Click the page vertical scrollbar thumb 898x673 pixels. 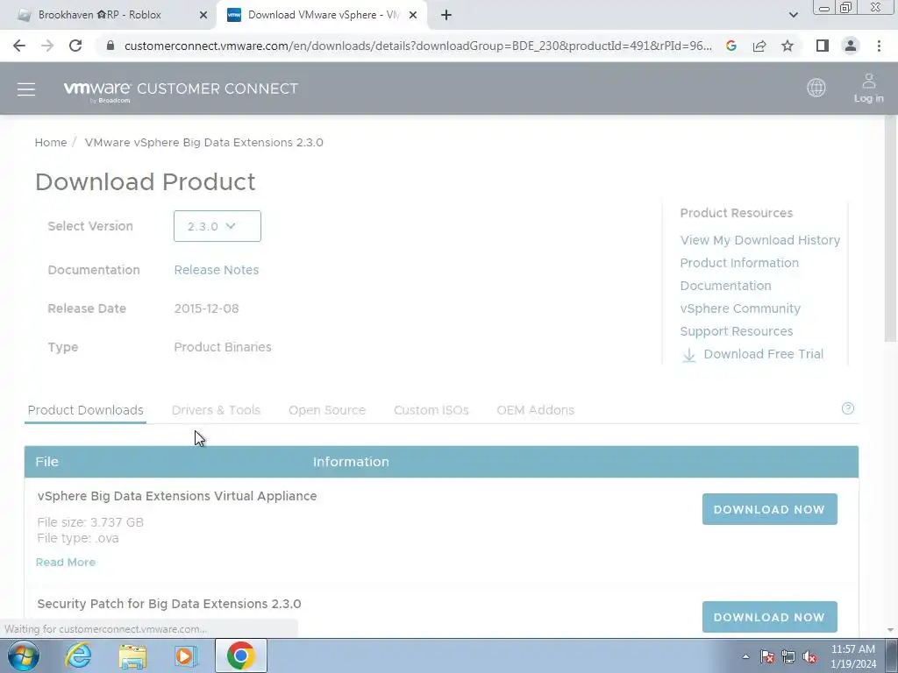891,229
